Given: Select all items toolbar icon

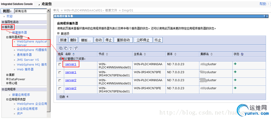Looking at the screenshot, I should coord(61,48).
